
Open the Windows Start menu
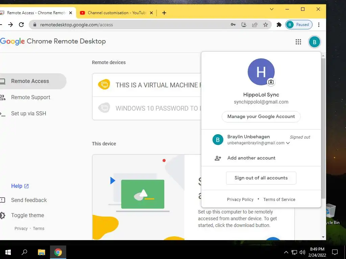(x=8, y=252)
